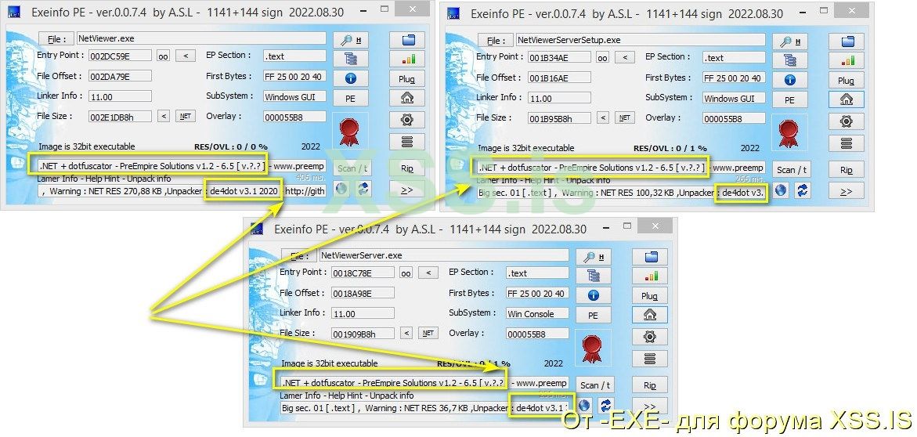Click info icon in NetViewerServerSetup.exe window

coord(789,80)
